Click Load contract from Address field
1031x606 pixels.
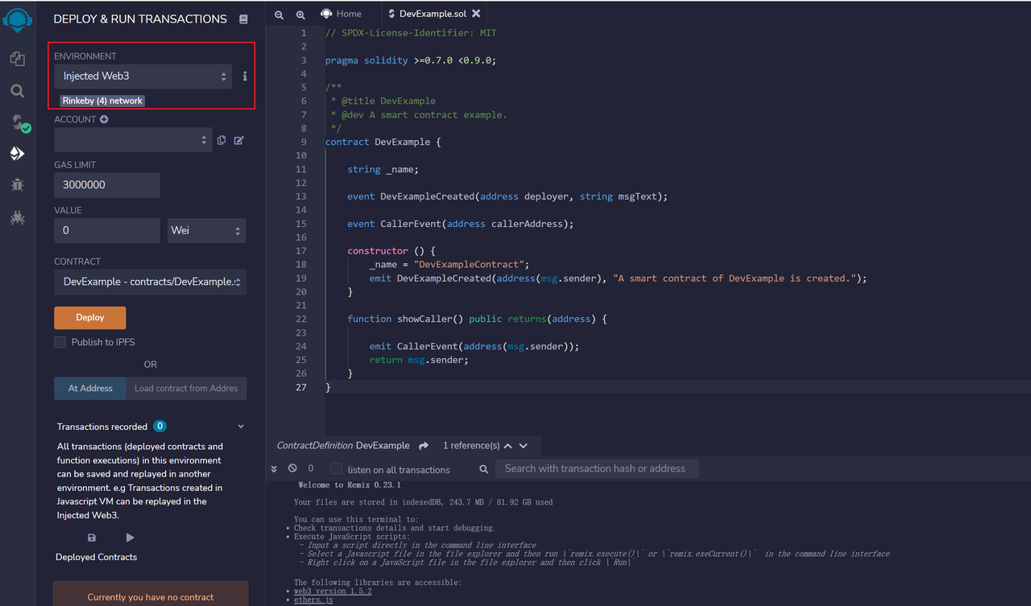tap(187, 388)
